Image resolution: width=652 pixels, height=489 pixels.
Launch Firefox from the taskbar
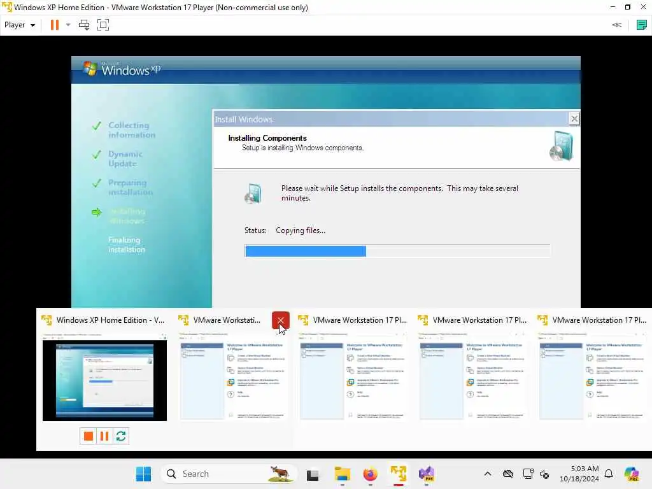(370, 474)
